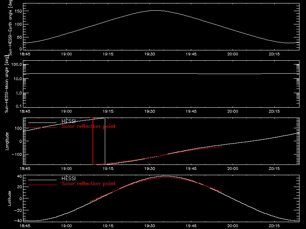Screen dimensions: 306x229
Task: Click white HESSI legend line in Latitude plot
Action: tap(42, 180)
